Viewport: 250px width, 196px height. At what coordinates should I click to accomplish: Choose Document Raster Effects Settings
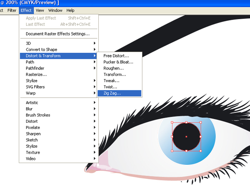[x=59, y=34]
